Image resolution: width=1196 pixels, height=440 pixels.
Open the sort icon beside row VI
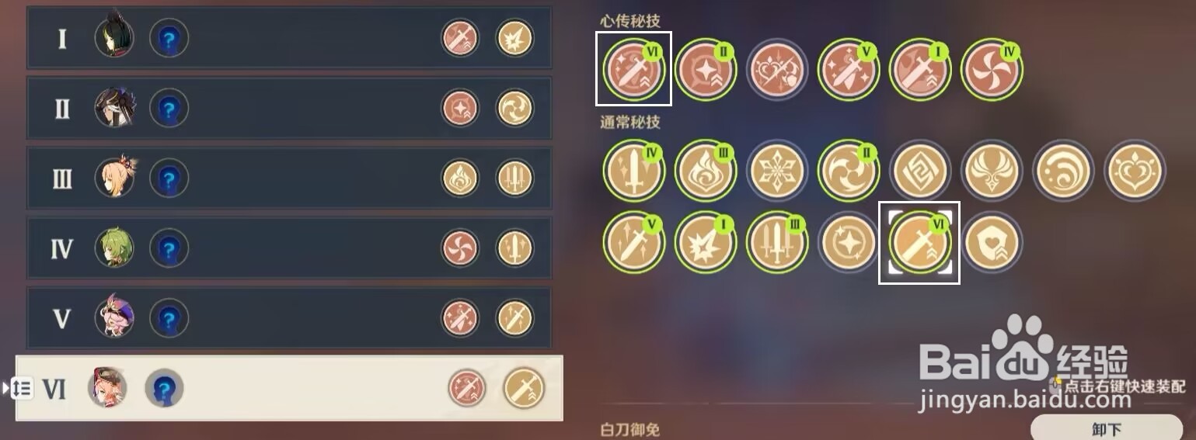tap(19, 388)
